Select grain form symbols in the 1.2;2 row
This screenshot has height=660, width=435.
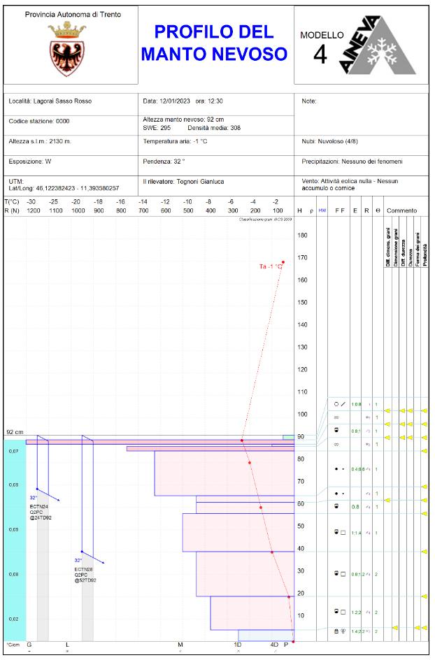[x=340, y=612]
